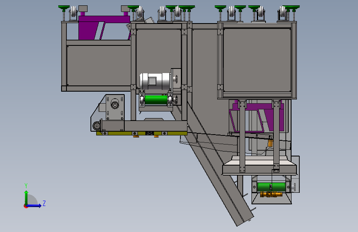Click the "Y" axis label
This screenshot has width=358, height=232.
[x=26, y=186]
